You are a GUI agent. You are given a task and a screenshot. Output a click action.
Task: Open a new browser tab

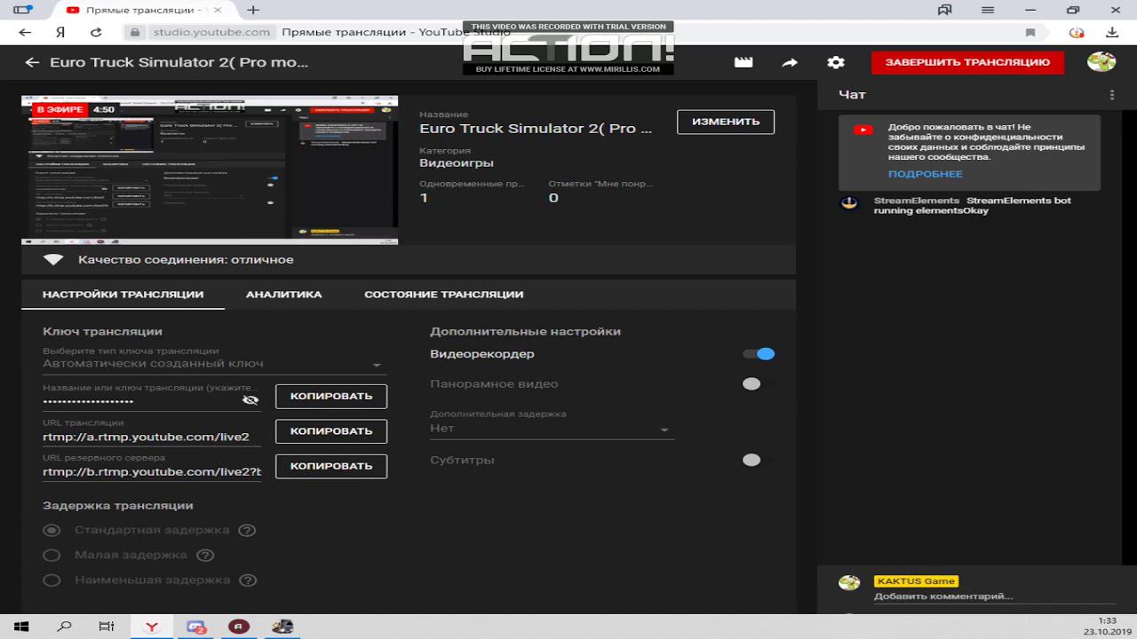click(253, 10)
